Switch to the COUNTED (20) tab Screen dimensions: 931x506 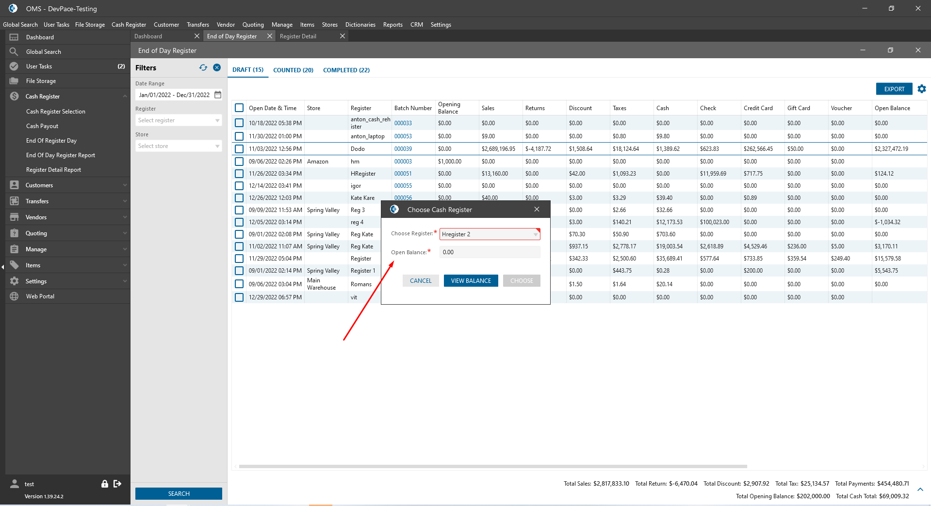(x=293, y=70)
